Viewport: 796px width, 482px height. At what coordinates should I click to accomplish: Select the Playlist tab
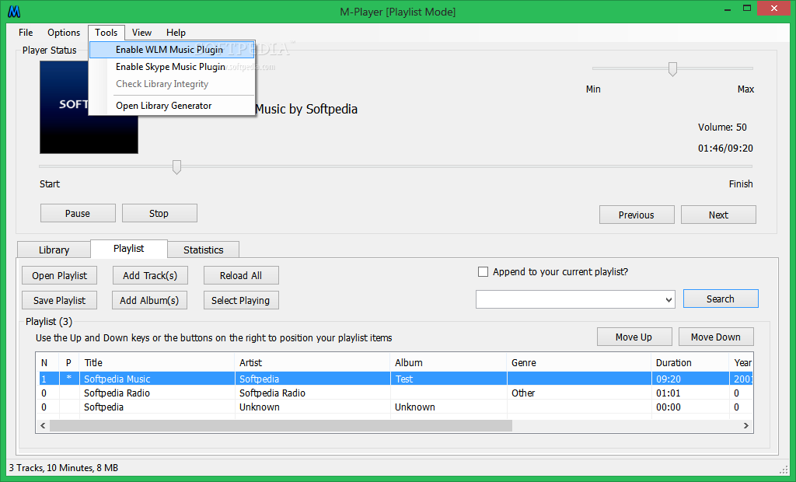(129, 248)
